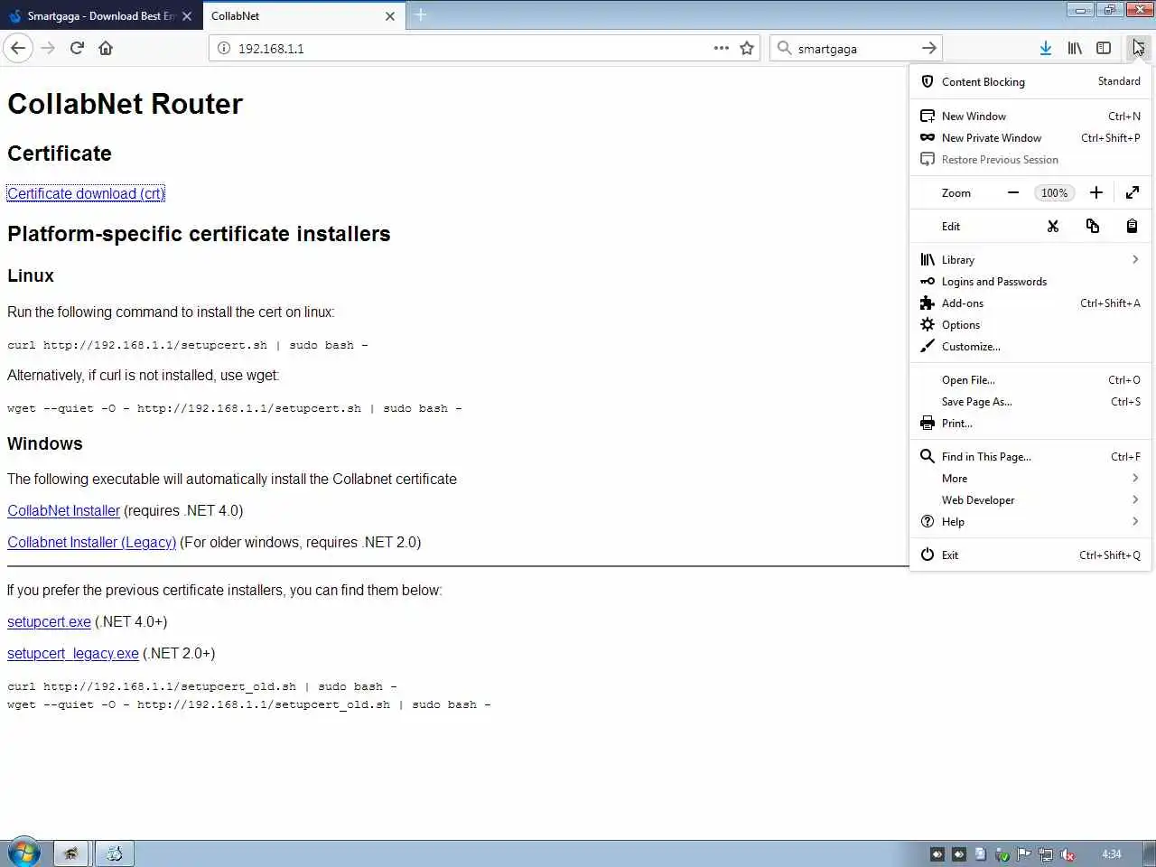The width and height of the screenshot is (1156, 867).
Task: Select Open File... menu entry
Action: click(1030, 380)
